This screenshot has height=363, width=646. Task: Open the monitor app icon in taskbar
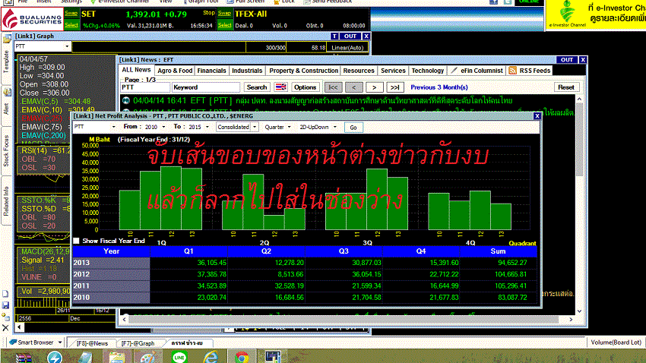tap(273, 357)
